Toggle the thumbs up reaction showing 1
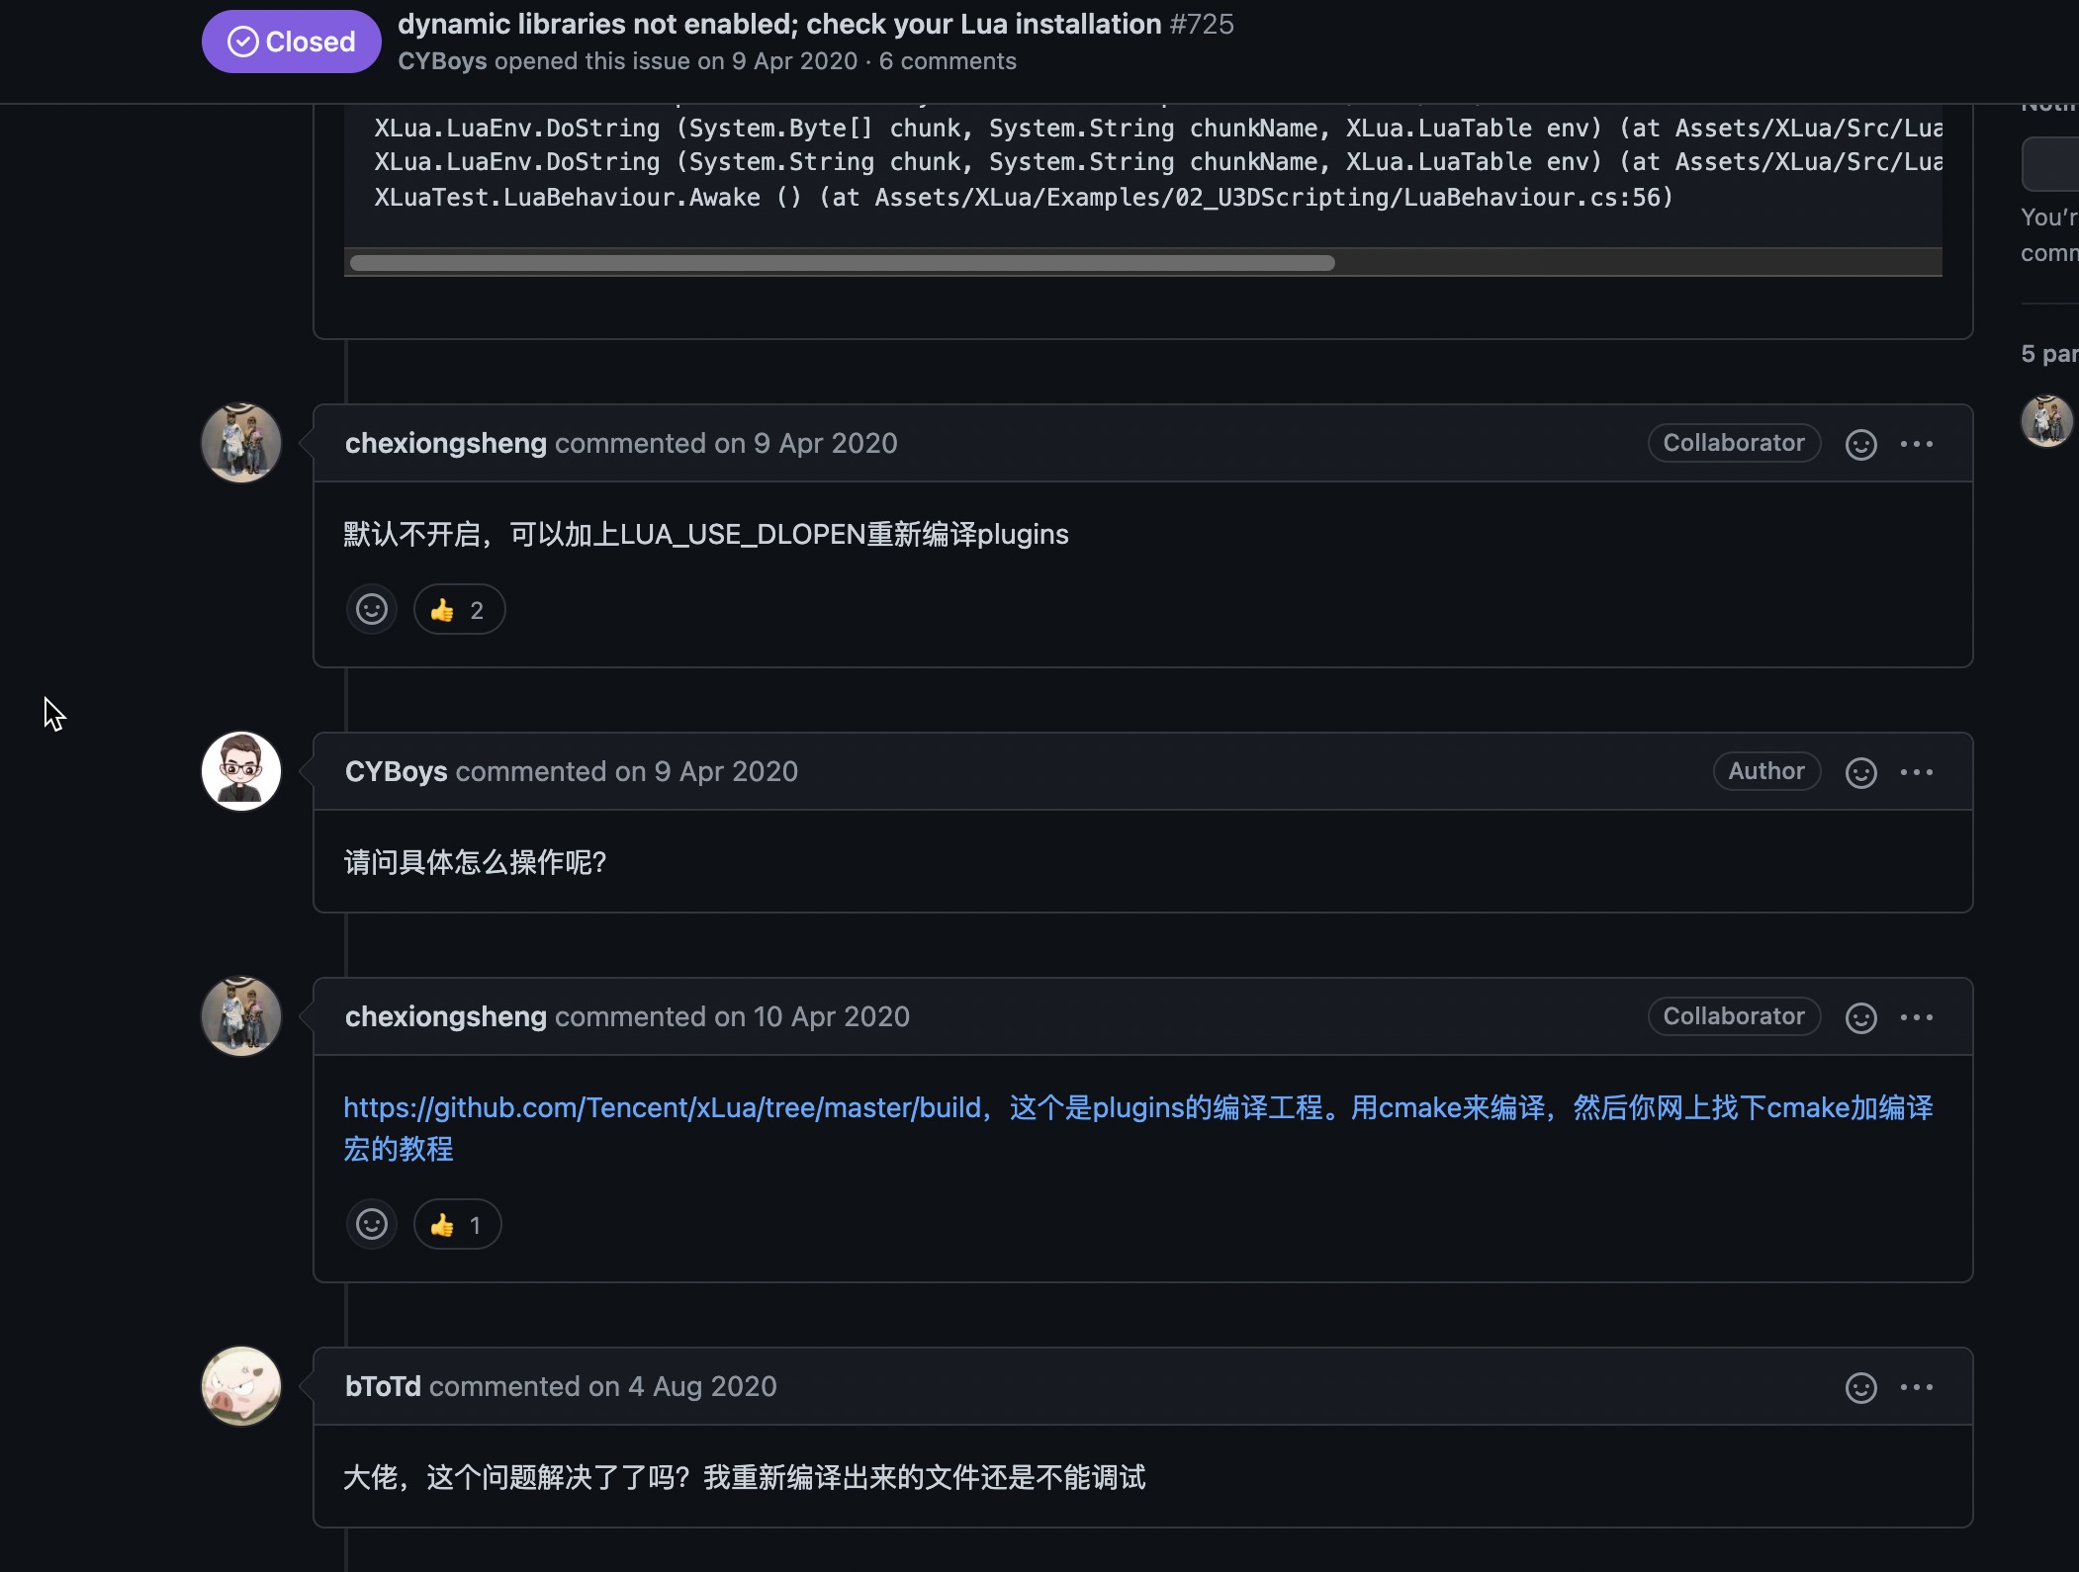 point(456,1224)
